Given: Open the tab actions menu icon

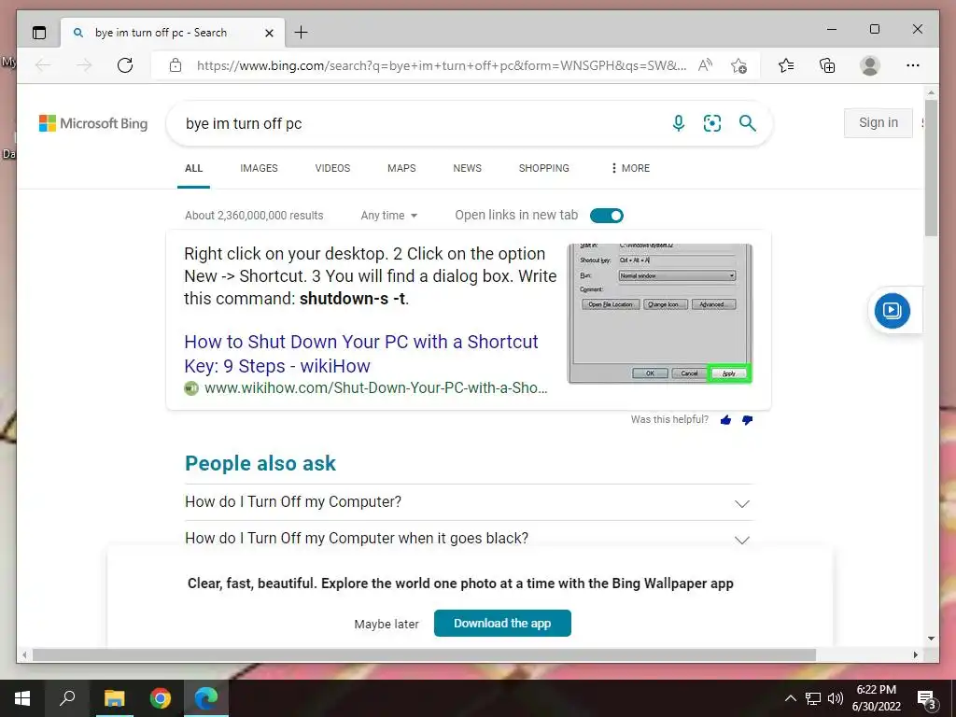Looking at the screenshot, I should (x=39, y=33).
